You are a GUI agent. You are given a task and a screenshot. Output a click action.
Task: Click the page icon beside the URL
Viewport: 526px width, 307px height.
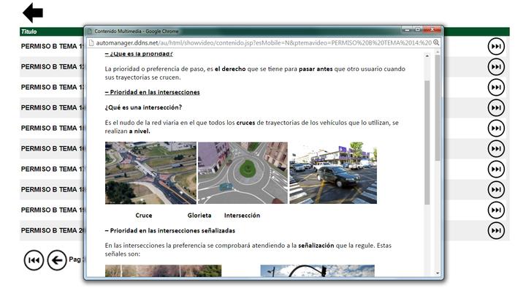coord(91,42)
